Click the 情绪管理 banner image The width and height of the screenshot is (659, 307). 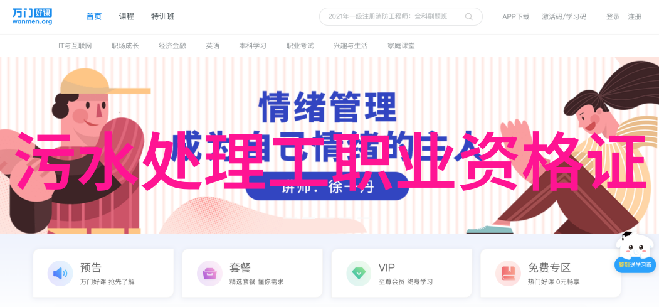pos(330,145)
